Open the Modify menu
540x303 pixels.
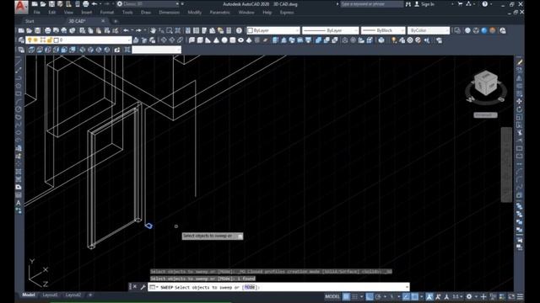tap(194, 13)
